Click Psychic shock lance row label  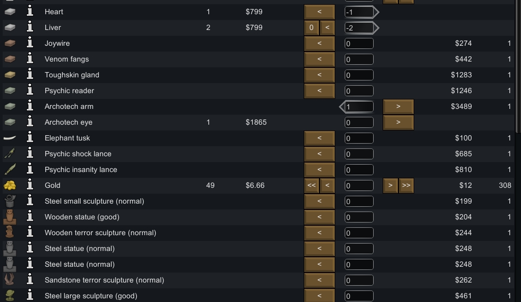click(78, 154)
